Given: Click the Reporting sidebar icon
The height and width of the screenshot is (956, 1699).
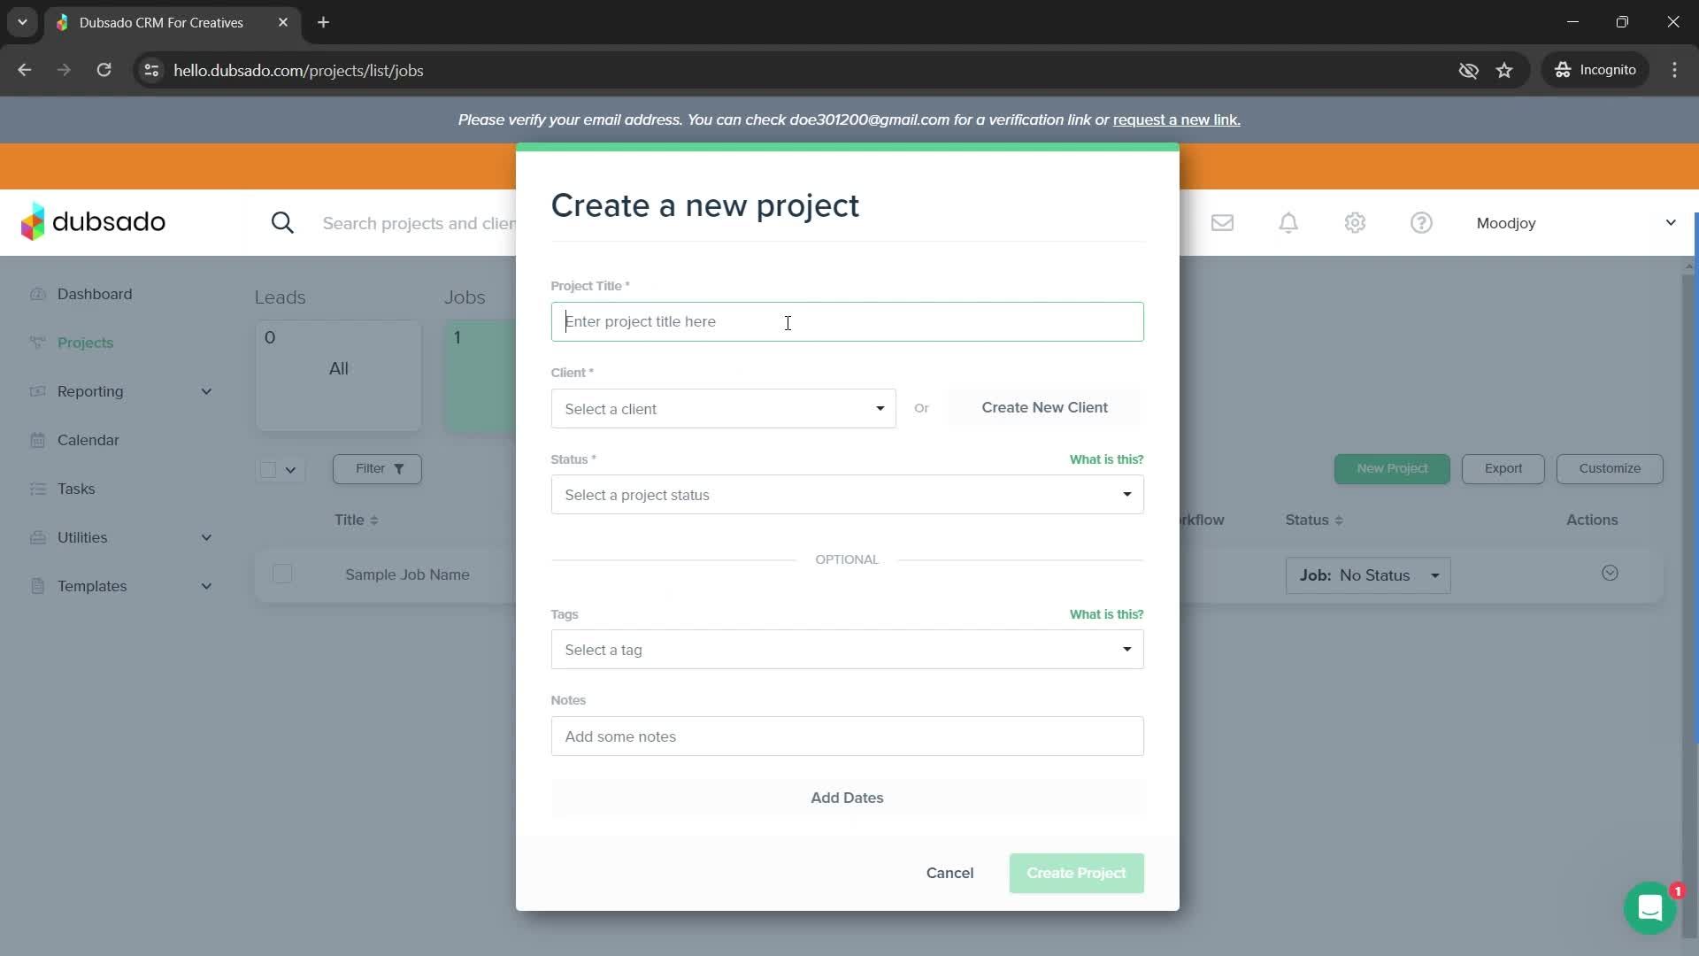Looking at the screenshot, I should coord(37,391).
